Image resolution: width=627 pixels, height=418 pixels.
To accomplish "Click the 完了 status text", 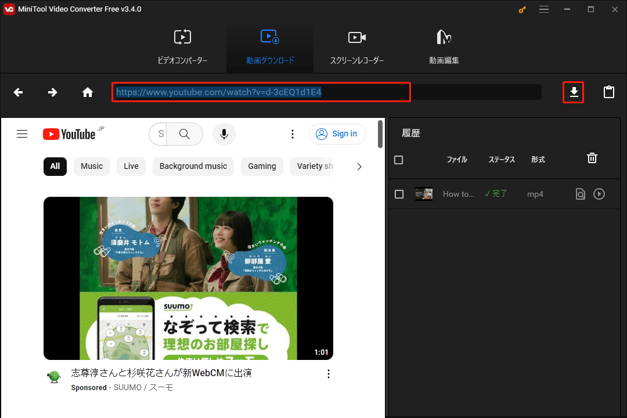I will click(x=496, y=193).
